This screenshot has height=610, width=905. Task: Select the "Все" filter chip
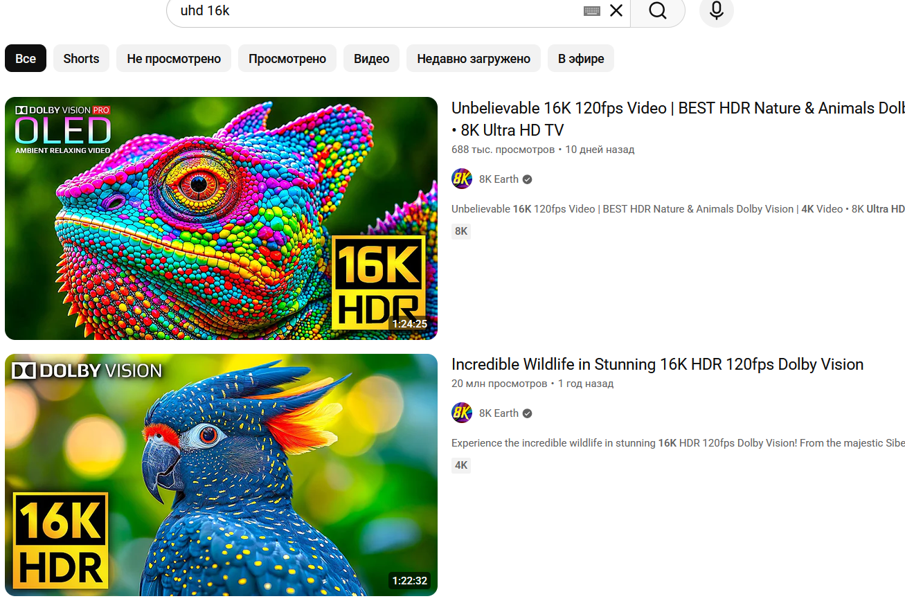click(26, 59)
